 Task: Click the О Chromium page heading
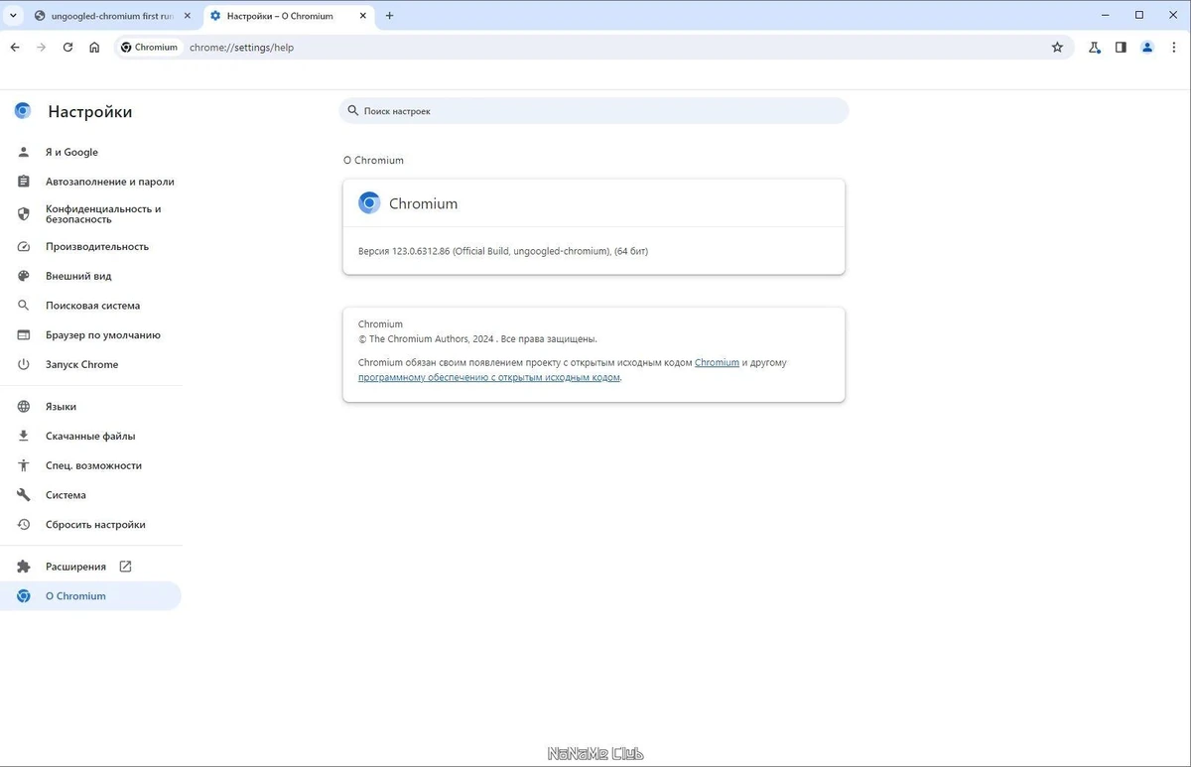coord(374,161)
